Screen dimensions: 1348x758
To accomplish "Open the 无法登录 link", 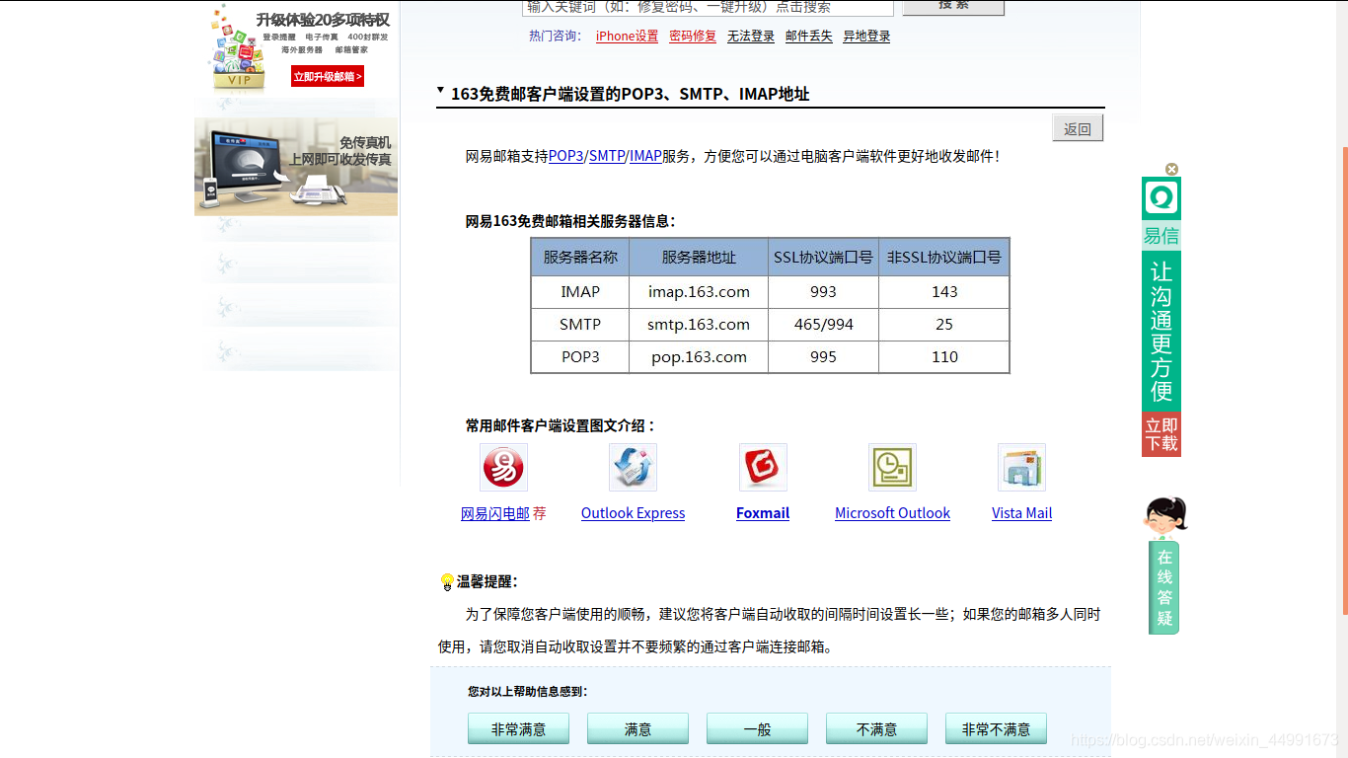I will 751,37.
